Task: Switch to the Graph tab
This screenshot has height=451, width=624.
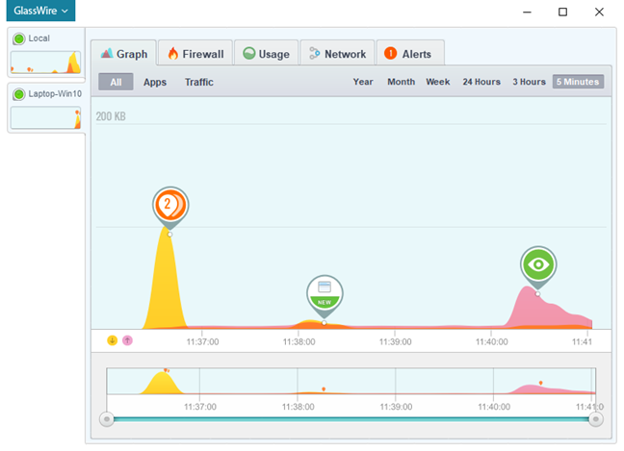Action: (124, 54)
